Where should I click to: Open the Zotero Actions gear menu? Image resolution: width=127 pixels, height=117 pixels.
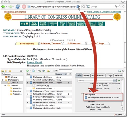point(21,71)
